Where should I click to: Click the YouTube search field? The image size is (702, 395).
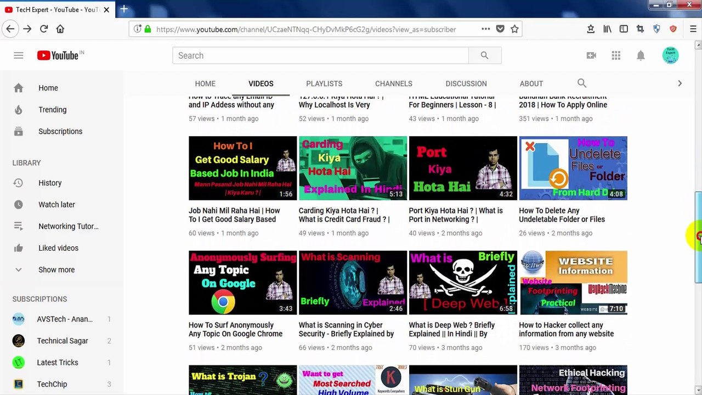(321, 55)
